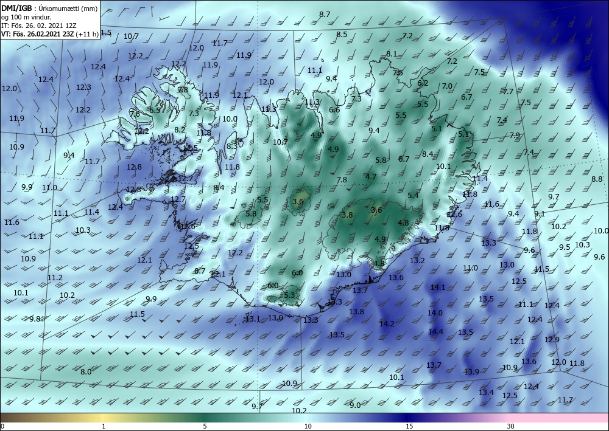
Task: Click the 6.6 map value
Action: pos(334,109)
